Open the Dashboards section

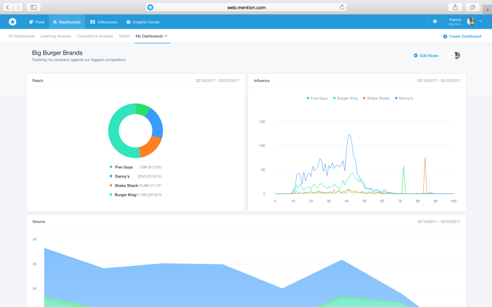pos(67,22)
